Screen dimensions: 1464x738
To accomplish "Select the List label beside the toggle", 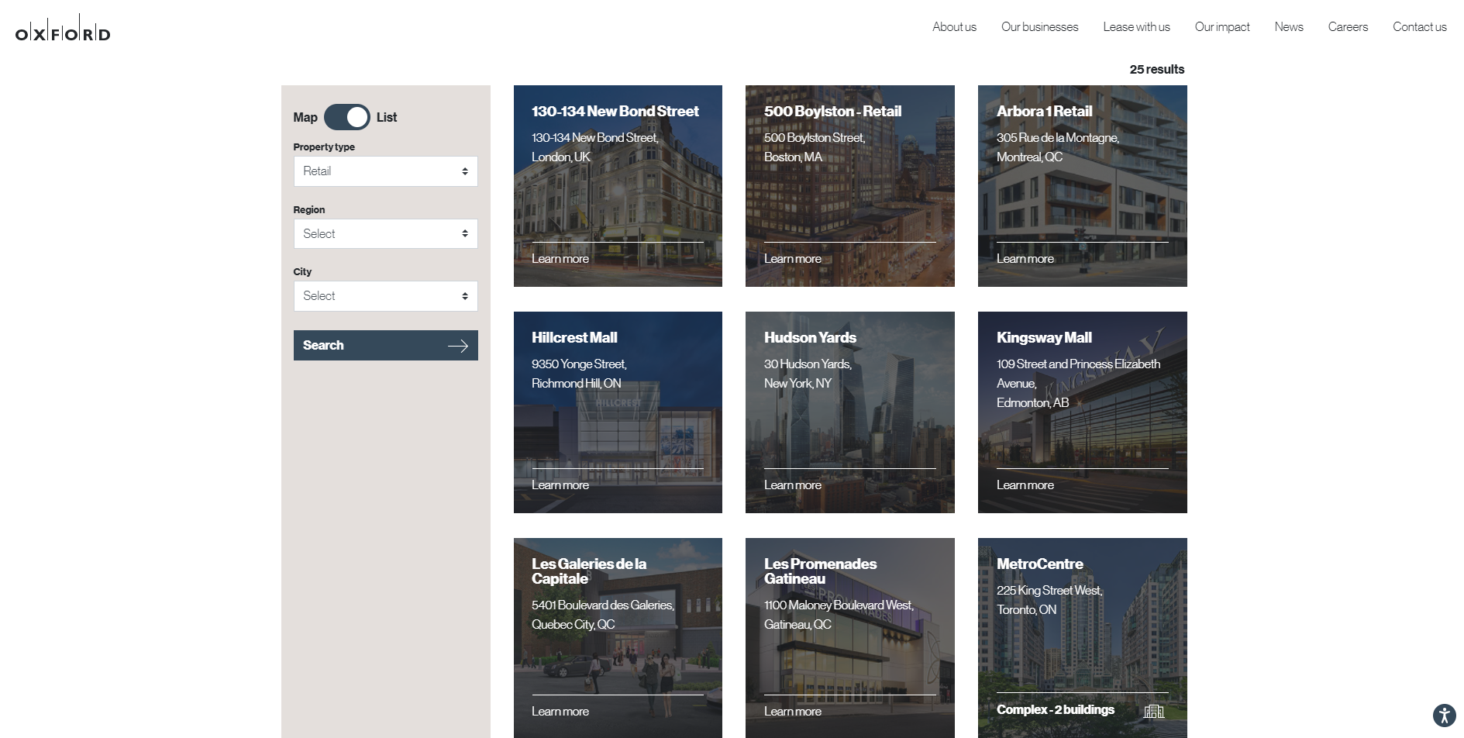I will [387, 118].
